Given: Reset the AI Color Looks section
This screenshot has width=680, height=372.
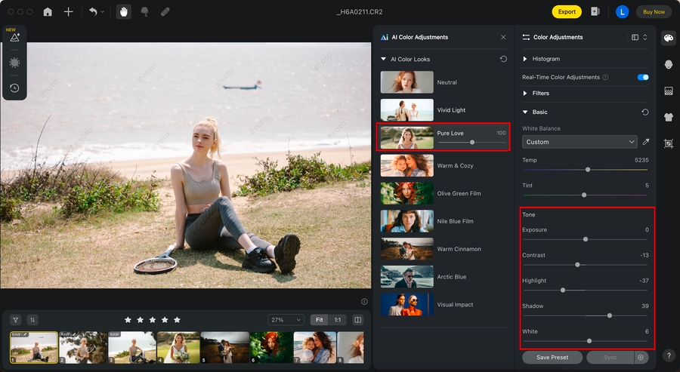Looking at the screenshot, I should (504, 59).
